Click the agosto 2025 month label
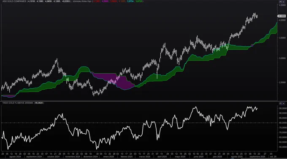Image resolution: width=287 pixels, height=159 pixels. pos(236,157)
